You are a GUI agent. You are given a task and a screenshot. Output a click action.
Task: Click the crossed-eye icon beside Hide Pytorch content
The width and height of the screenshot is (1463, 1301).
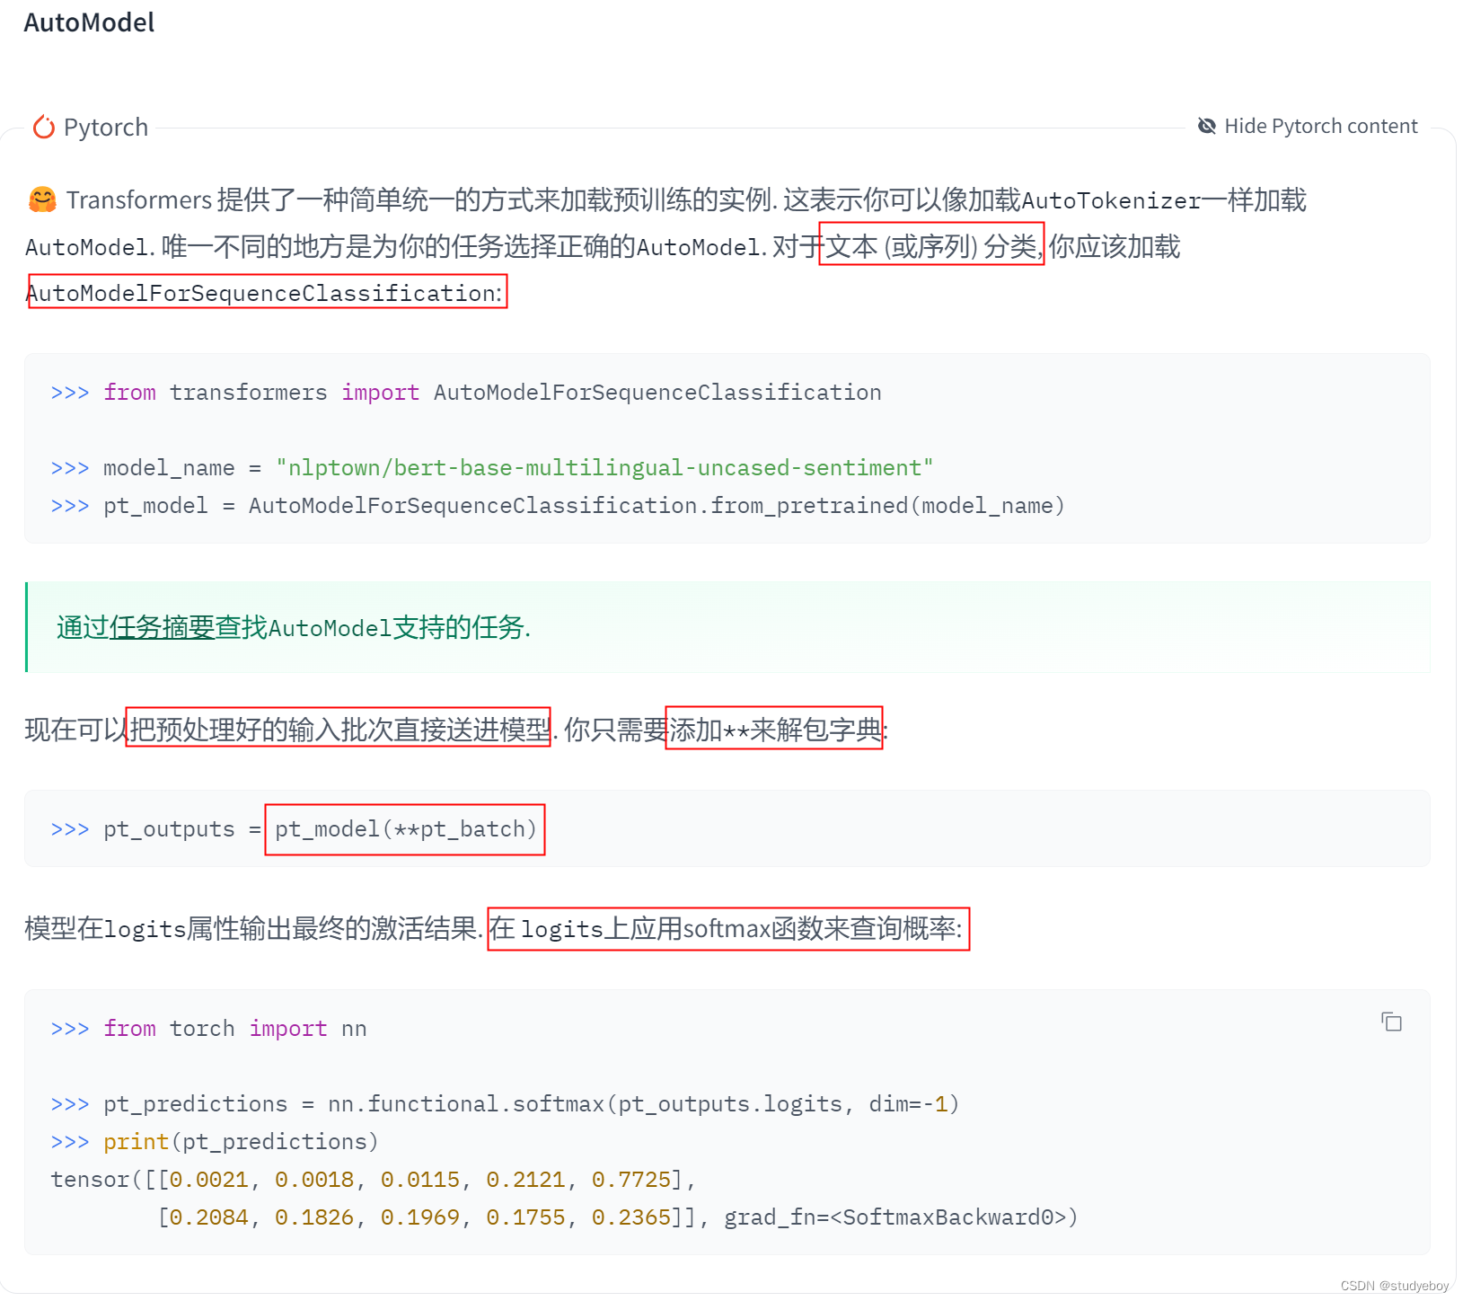[x=1207, y=126]
